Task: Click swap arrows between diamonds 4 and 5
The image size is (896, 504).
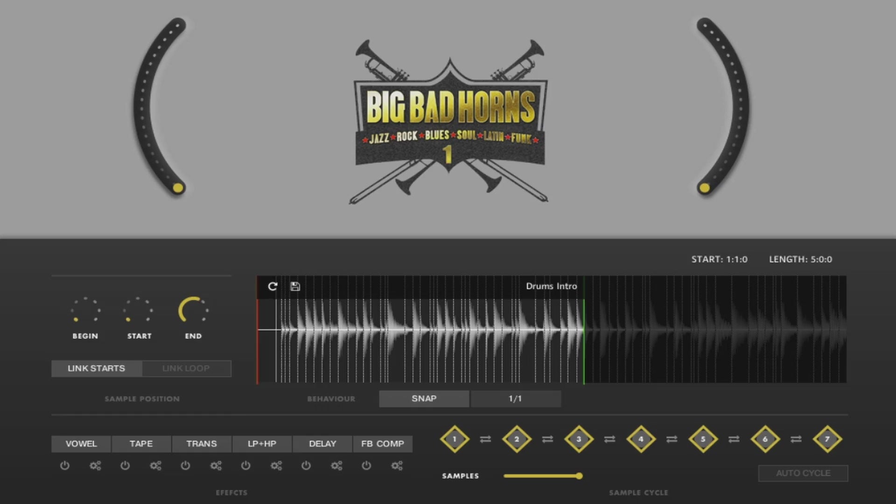Action: click(672, 439)
